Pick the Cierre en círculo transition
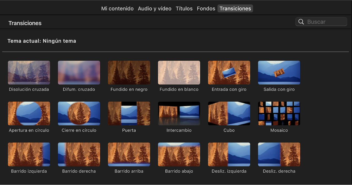Image resolution: width=352 pixels, height=185 pixels. 79,113
